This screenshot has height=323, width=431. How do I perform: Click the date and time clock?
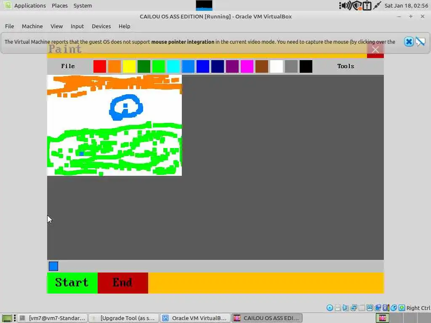click(x=406, y=5)
